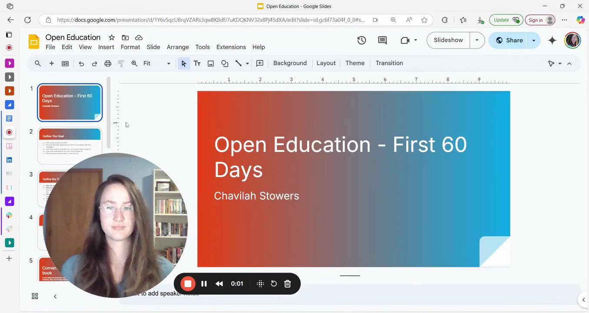
Task: Delete the current screen recording
Action: coord(287,284)
